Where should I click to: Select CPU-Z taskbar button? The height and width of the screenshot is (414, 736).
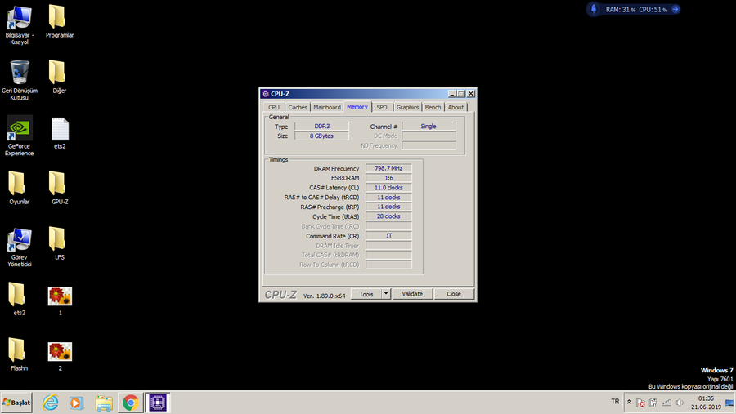158,403
